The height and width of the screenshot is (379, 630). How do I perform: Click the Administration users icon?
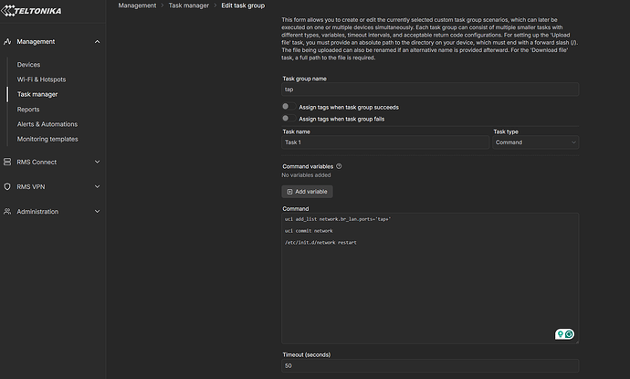click(x=7, y=211)
